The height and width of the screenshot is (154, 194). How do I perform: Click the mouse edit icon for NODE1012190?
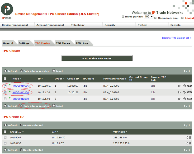[184, 99]
